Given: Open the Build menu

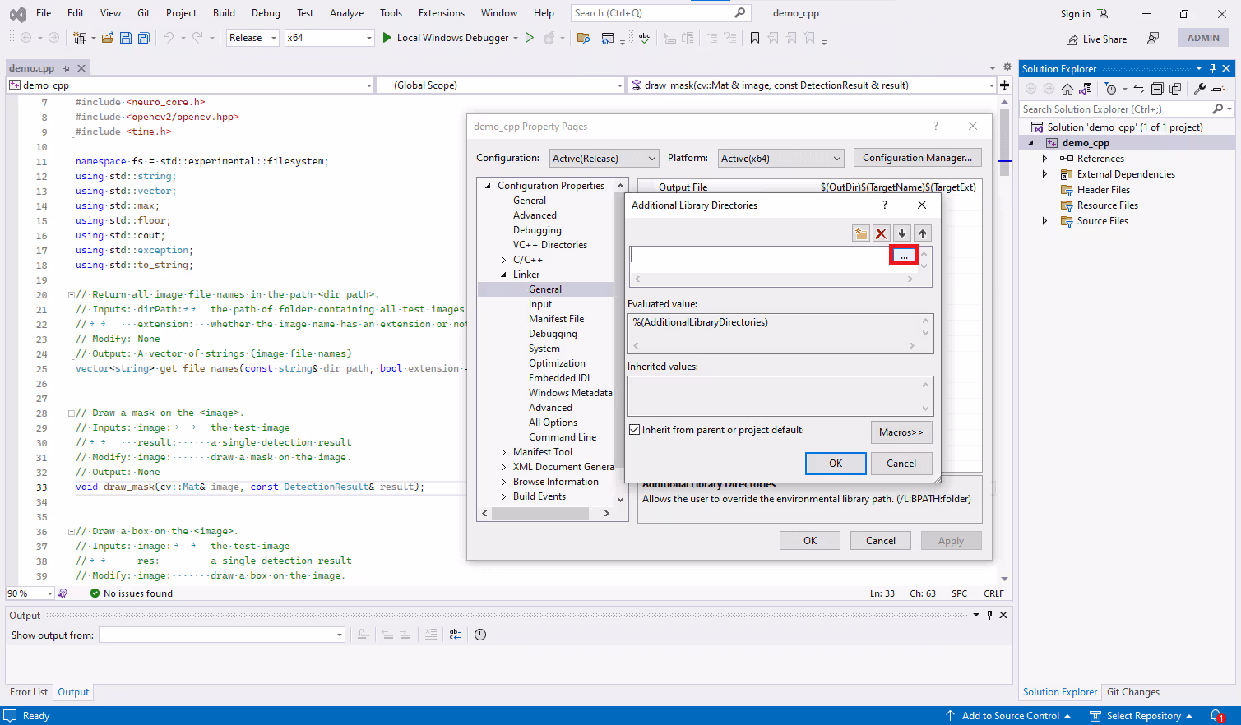Looking at the screenshot, I should pyautogui.click(x=224, y=13).
